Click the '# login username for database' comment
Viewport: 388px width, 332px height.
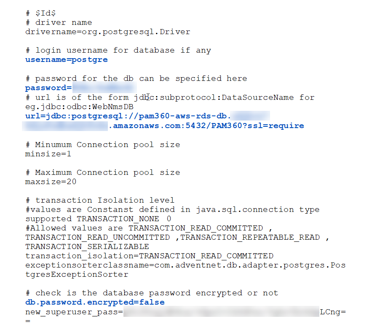coord(118,50)
